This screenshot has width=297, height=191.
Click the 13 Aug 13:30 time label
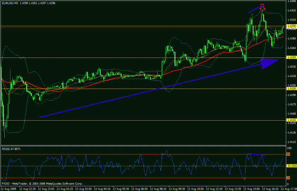[x=233, y=189]
